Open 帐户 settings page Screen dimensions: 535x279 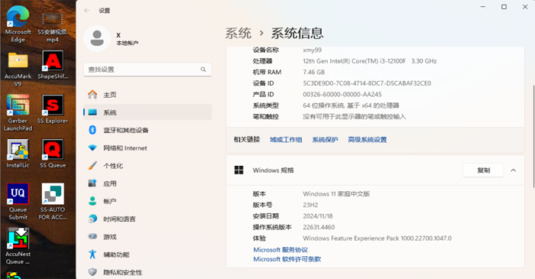(148, 201)
